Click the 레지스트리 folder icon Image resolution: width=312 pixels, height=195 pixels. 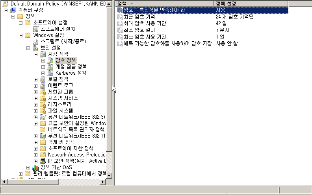[43, 105]
